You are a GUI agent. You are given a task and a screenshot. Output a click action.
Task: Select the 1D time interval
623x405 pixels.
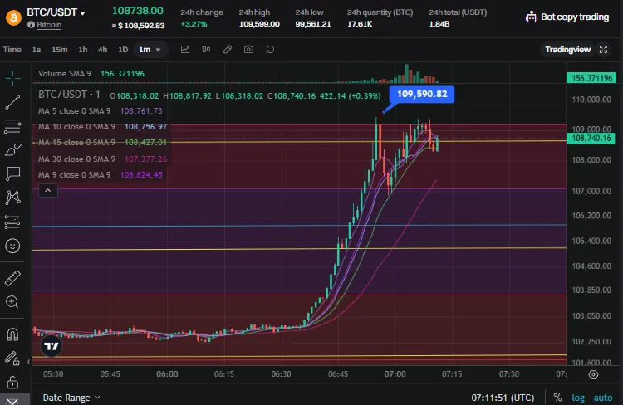coord(123,50)
